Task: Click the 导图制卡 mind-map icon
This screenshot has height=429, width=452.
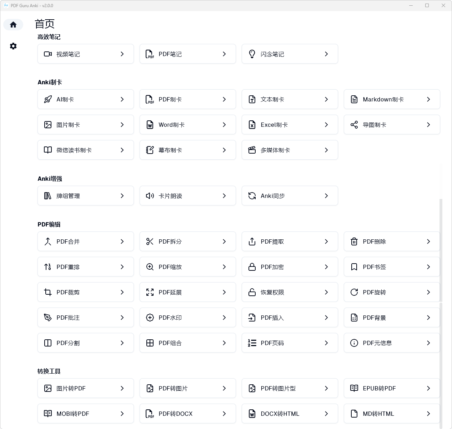Action: (354, 125)
